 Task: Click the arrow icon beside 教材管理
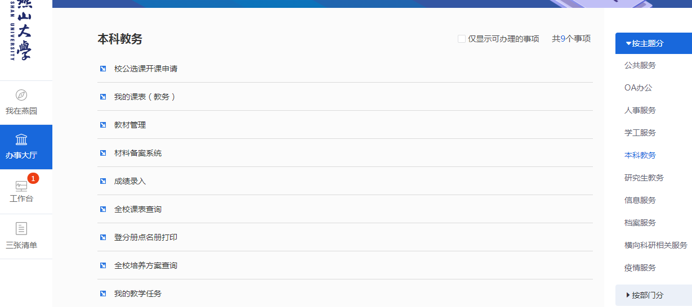coord(103,125)
